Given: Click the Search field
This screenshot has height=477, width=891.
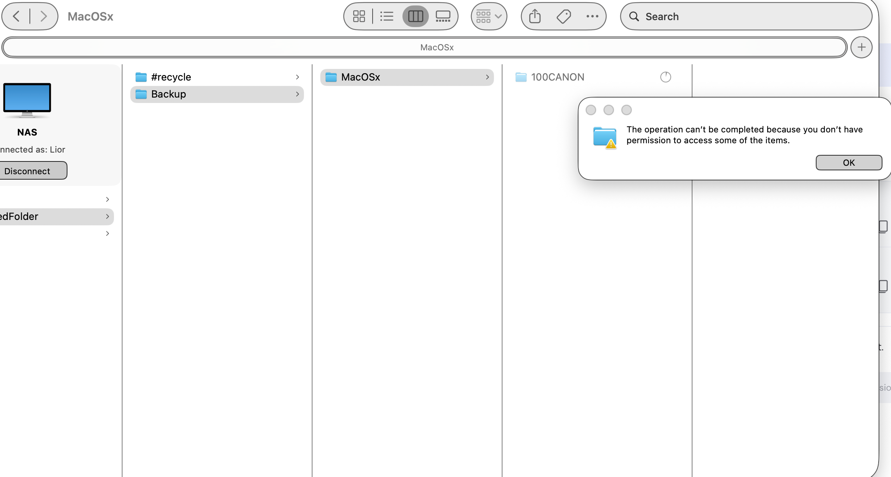Looking at the screenshot, I should pos(746,16).
